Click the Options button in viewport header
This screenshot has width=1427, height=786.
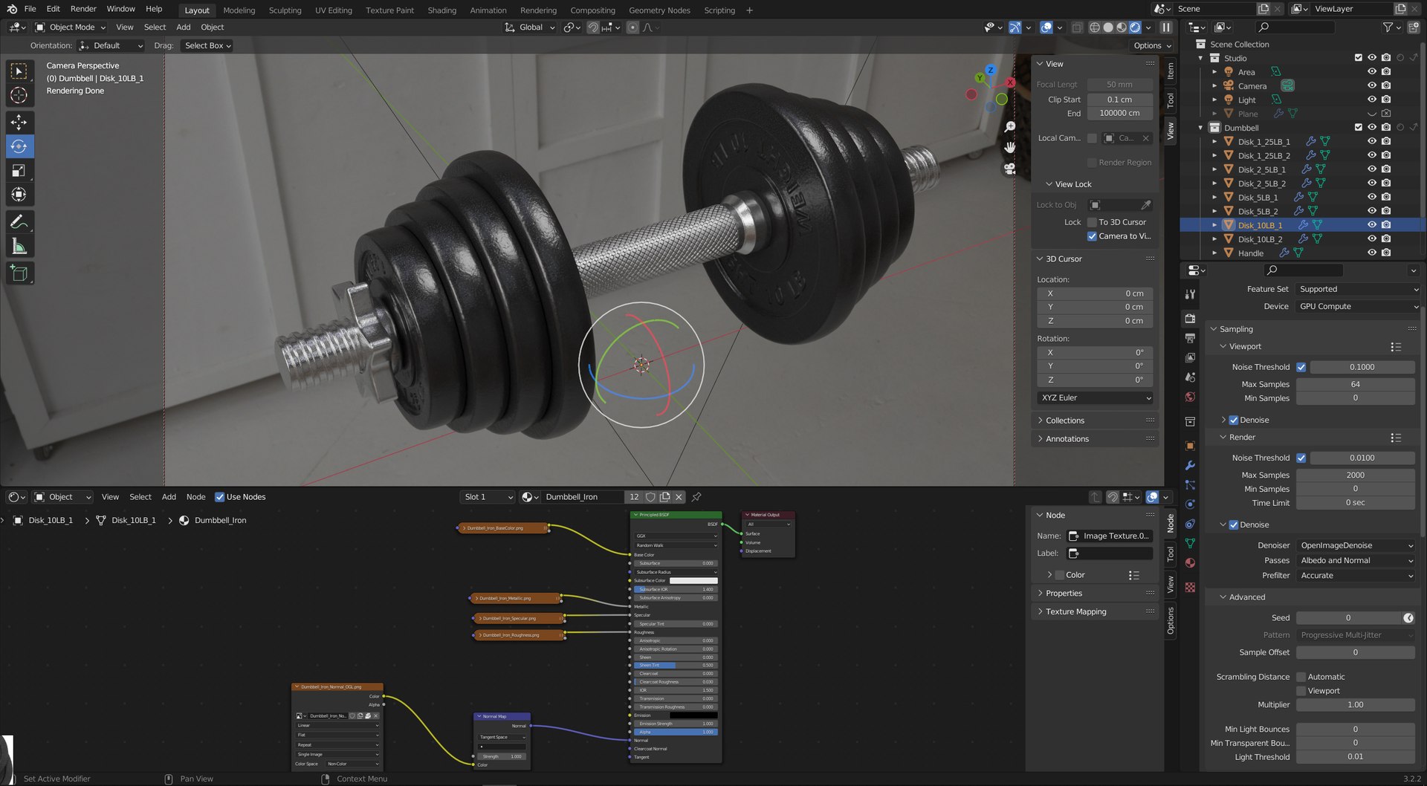(1152, 45)
